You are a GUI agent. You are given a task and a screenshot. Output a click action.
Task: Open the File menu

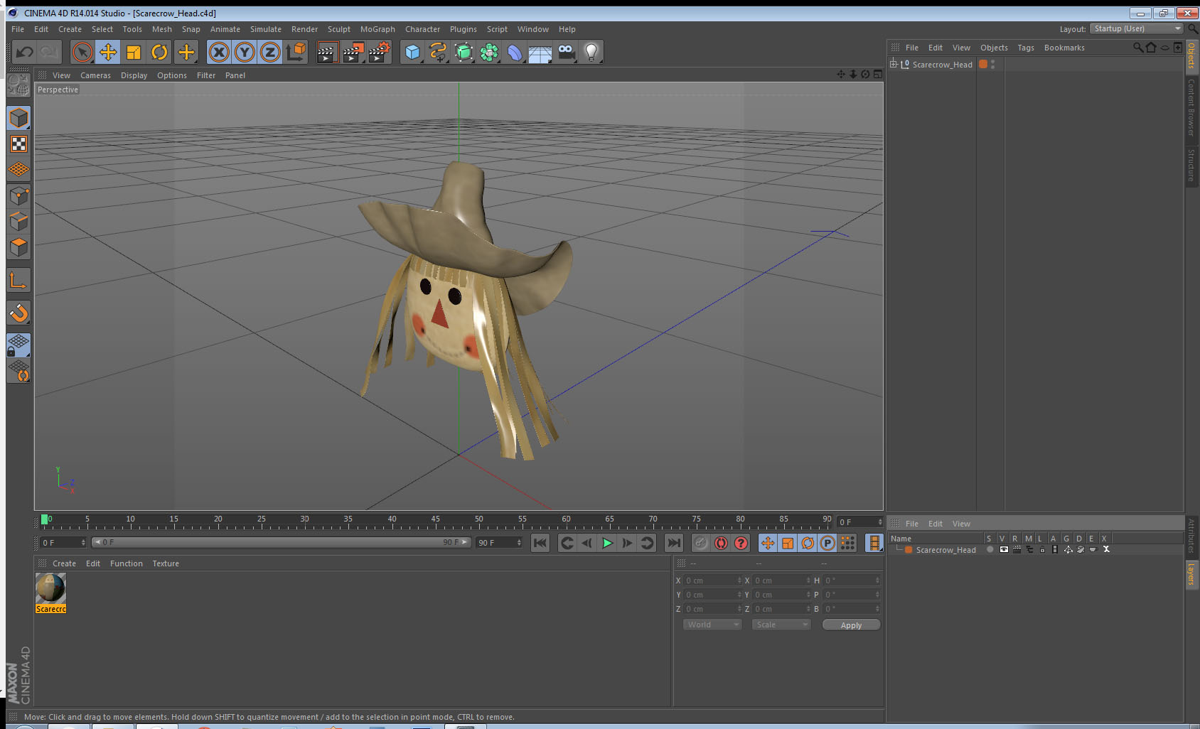[18, 29]
